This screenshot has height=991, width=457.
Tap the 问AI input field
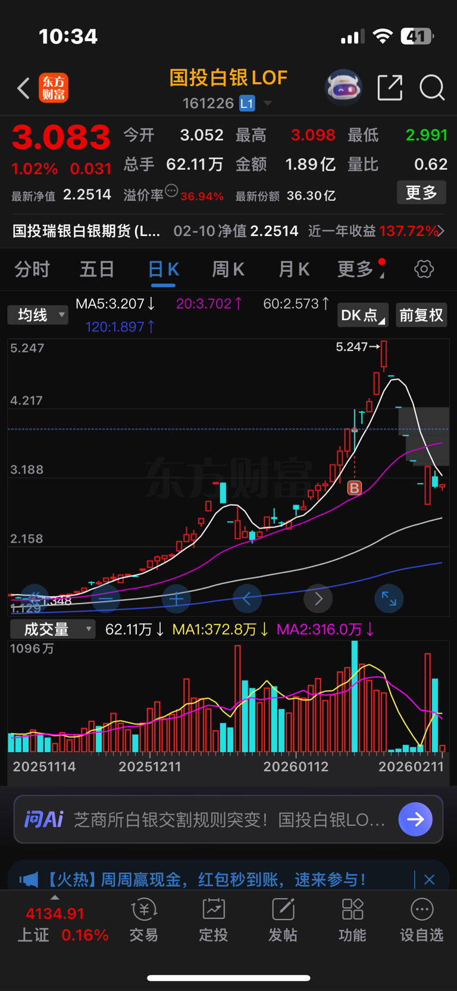click(228, 819)
